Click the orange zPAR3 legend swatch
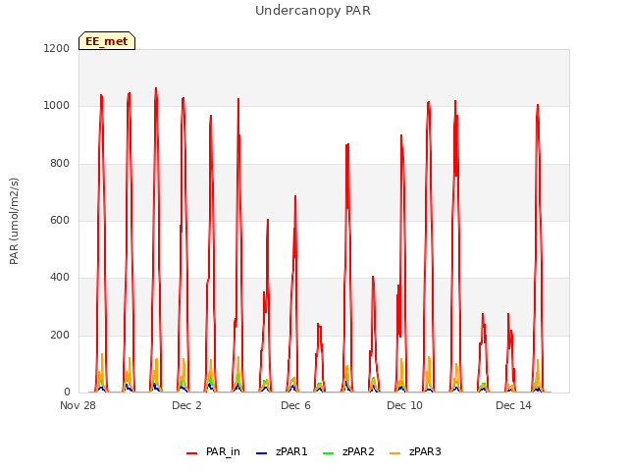The width and height of the screenshot is (628, 471). click(x=394, y=453)
